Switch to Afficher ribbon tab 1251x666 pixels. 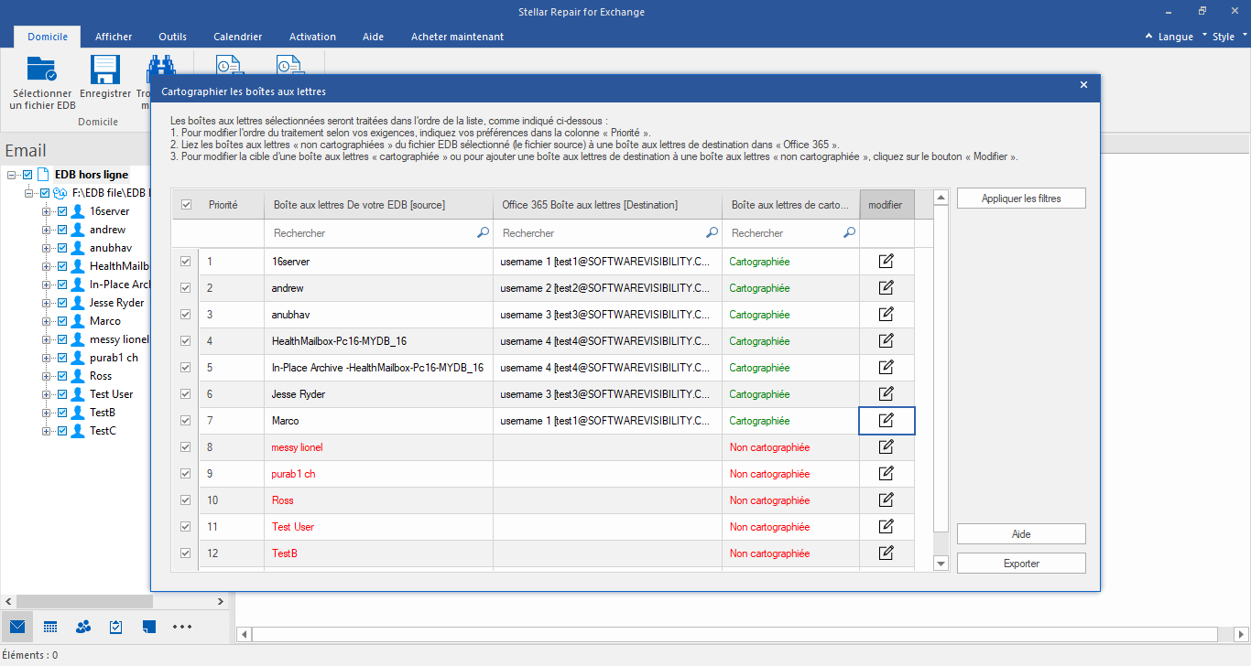114,37
